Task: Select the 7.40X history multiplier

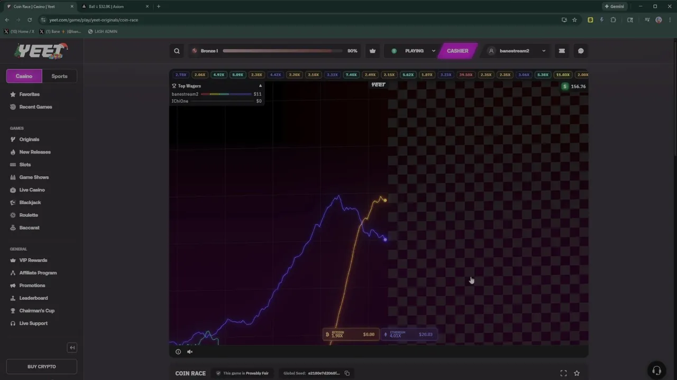Action: [351, 75]
